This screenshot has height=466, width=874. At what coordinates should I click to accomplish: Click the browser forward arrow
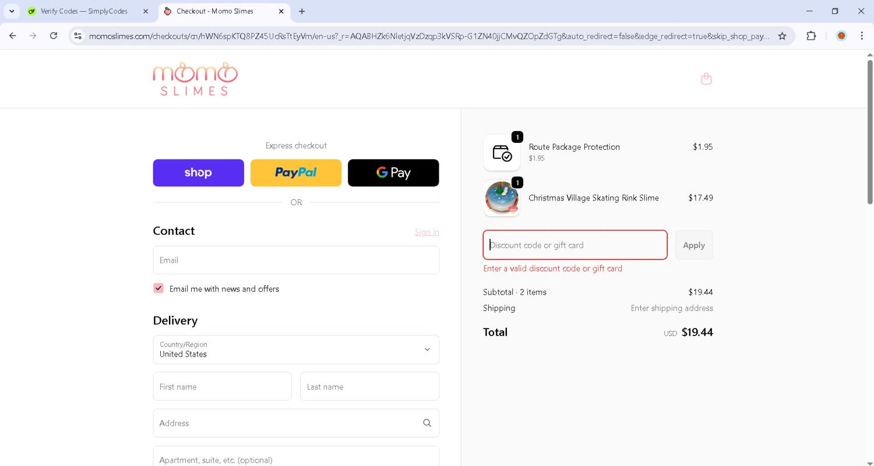(33, 36)
